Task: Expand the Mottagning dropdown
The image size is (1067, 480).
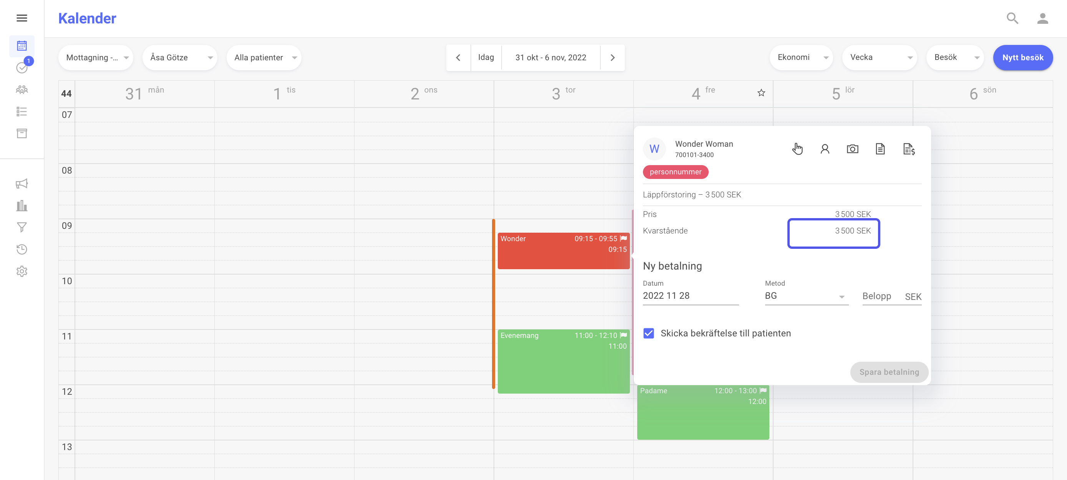Action: [96, 58]
